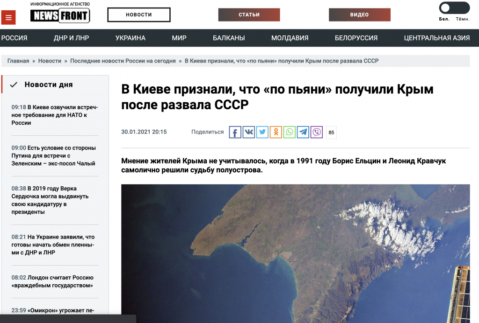
Task: Click the article date 30.01.2021 20:15
Action: click(144, 132)
